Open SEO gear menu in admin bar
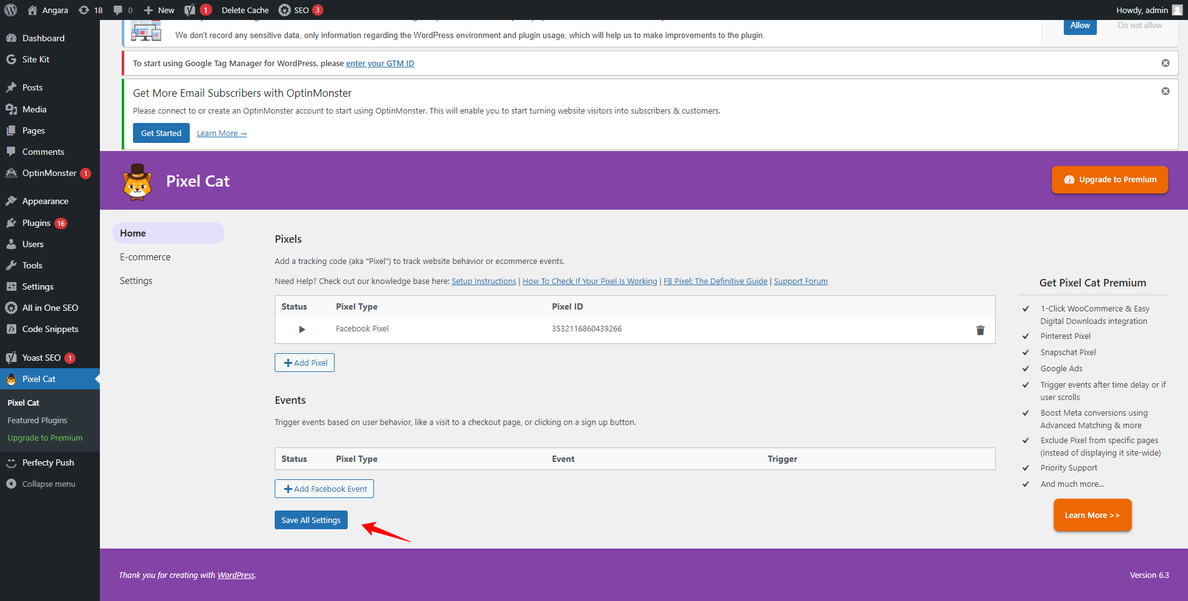Viewport: 1188px width, 601px height. tap(300, 10)
